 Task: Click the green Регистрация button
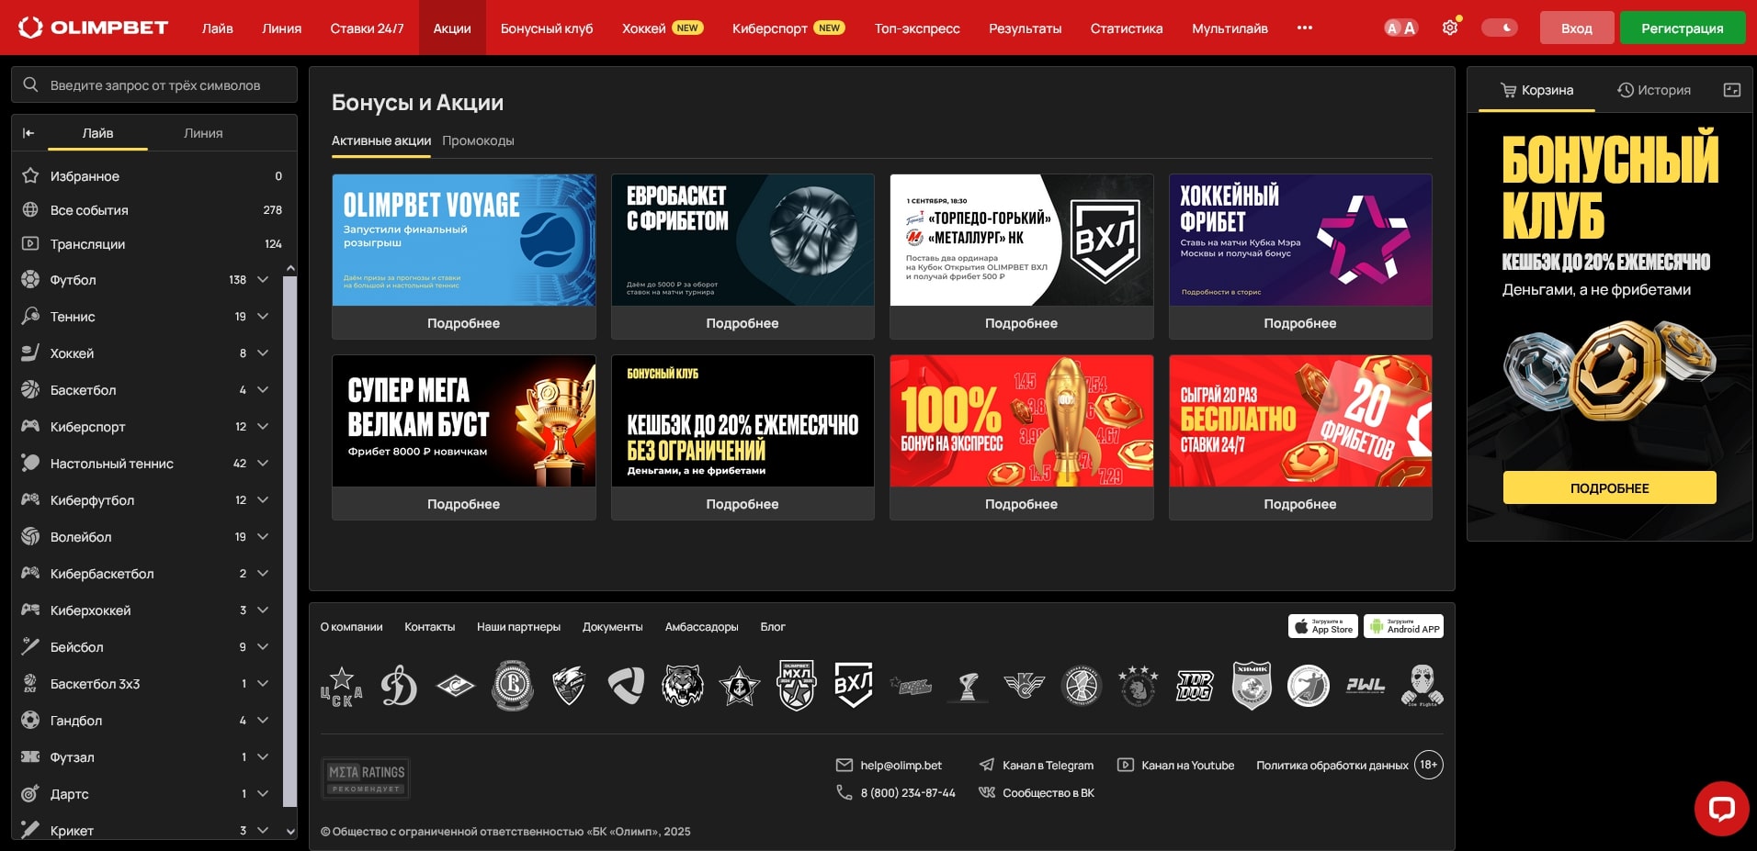tap(1682, 28)
